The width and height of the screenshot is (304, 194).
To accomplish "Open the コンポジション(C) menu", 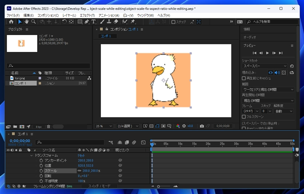I will click(48, 15).
